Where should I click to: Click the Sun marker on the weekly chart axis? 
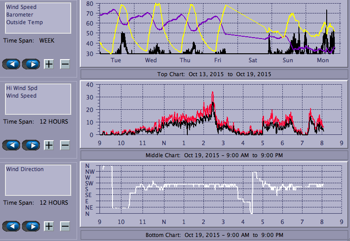tap(288, 60)
